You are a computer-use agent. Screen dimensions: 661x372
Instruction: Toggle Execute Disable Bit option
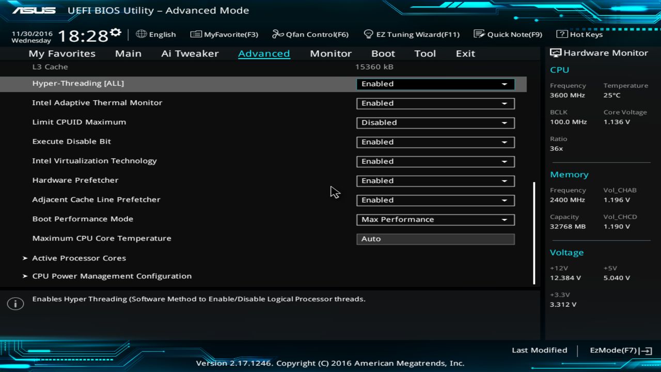pyautogui.click(x=435, y=142)
